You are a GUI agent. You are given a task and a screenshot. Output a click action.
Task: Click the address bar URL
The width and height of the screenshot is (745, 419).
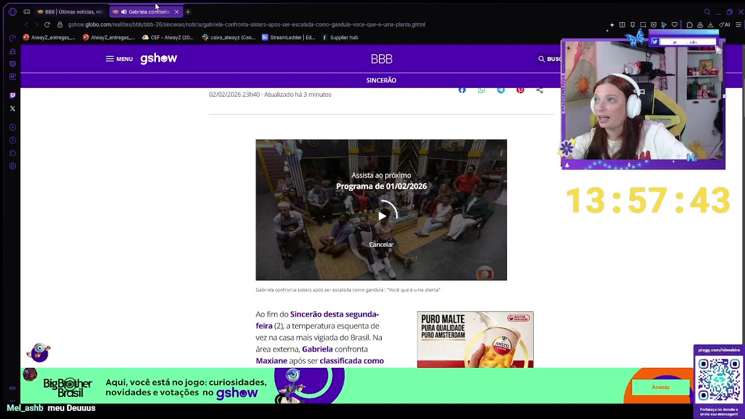[x=247, y=24]
